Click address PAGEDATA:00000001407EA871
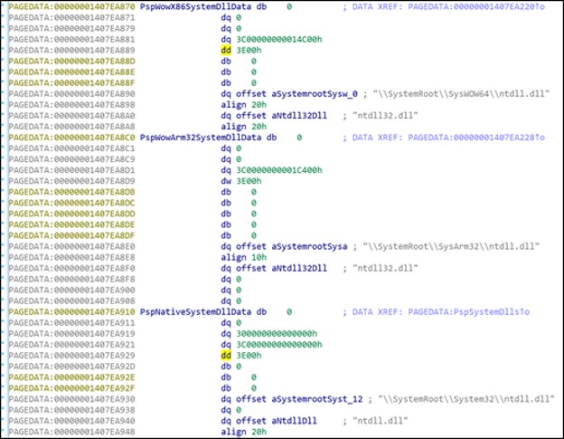Viewport: 564px width, 439px height. point(72,17)
